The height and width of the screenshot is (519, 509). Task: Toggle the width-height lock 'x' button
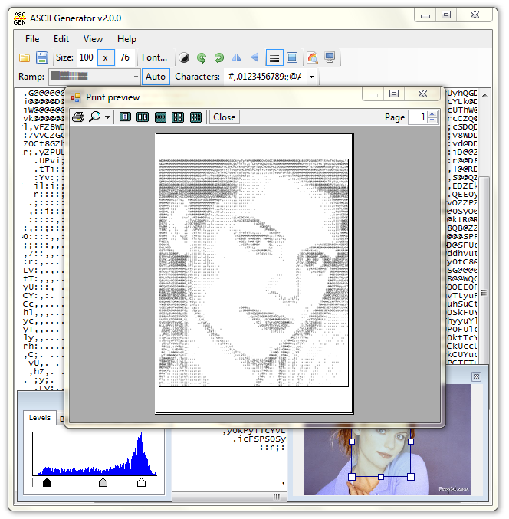(106, 57)
